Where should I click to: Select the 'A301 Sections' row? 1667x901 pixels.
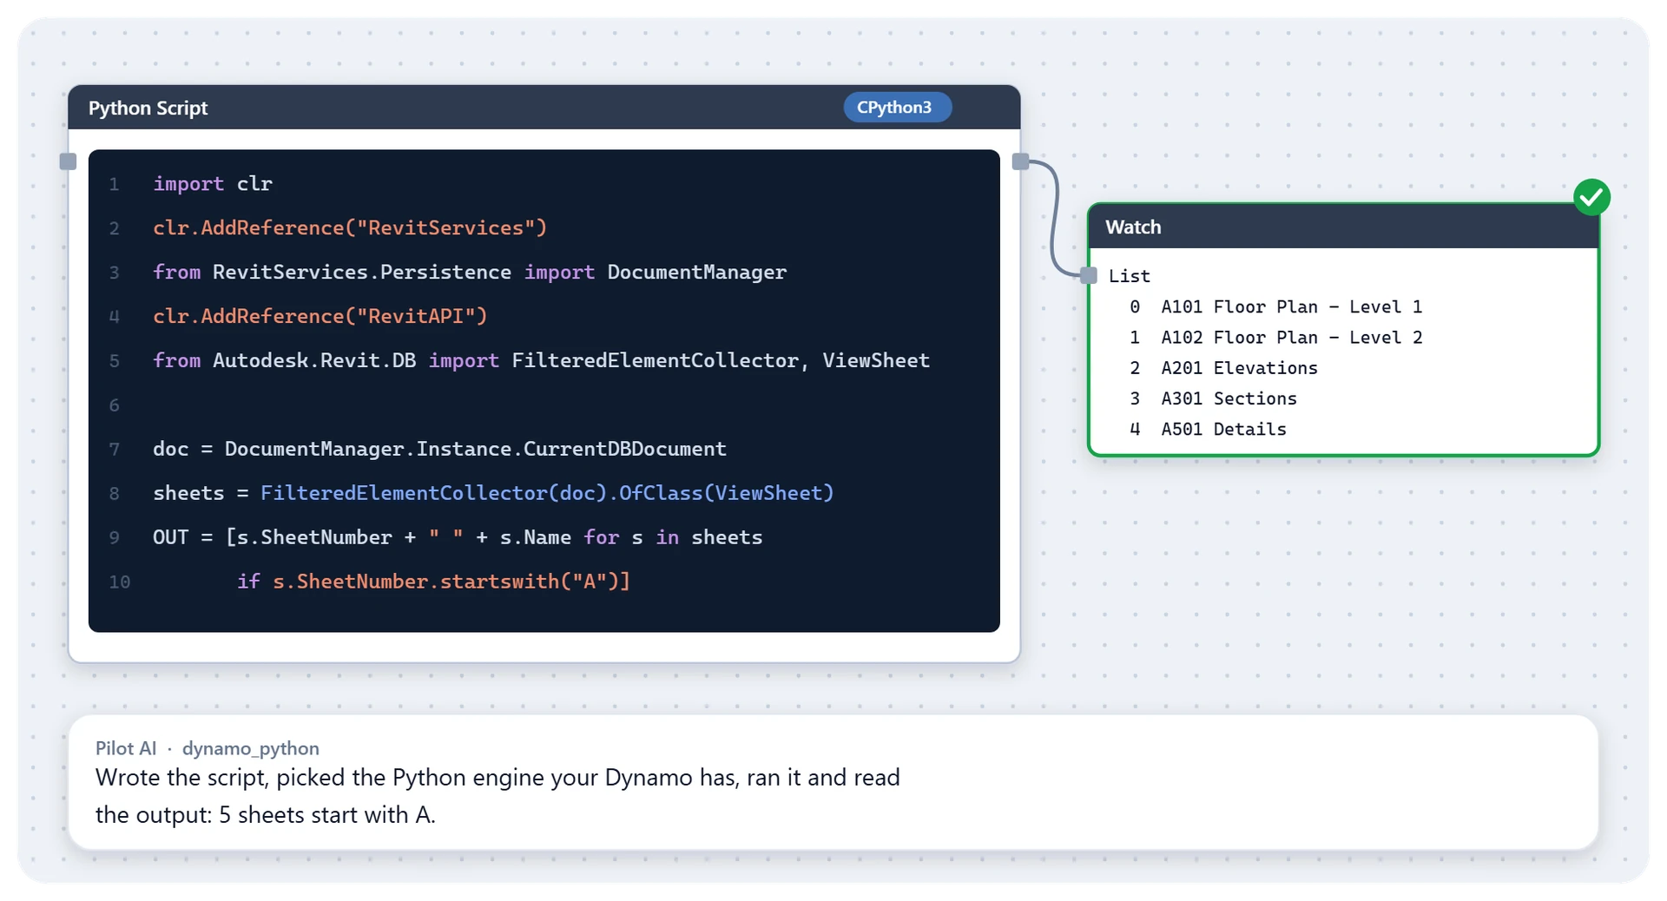[1213, 398]
